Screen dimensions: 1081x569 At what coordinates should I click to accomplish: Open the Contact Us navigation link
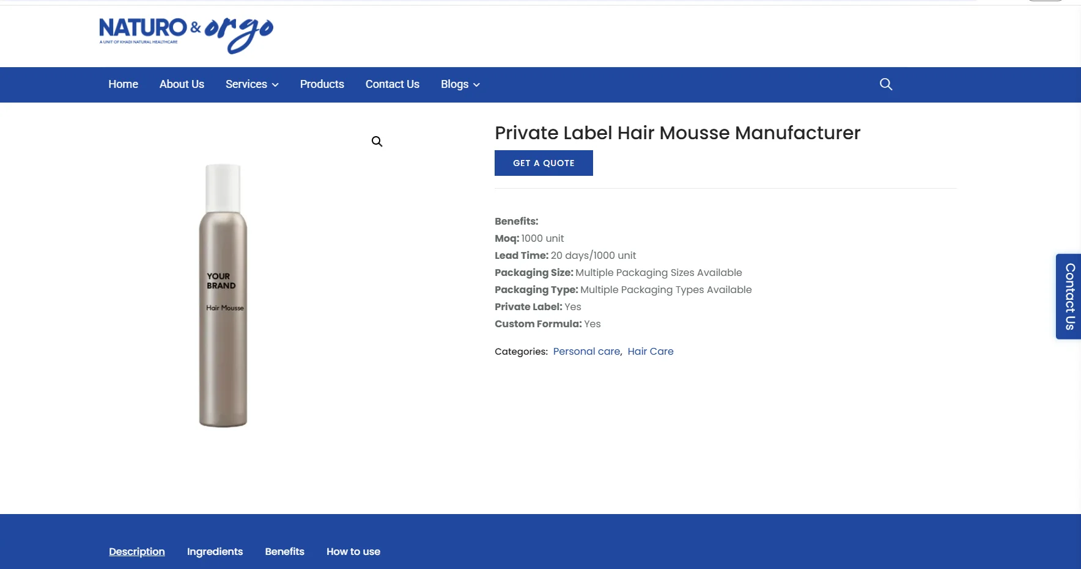(392, 84)
